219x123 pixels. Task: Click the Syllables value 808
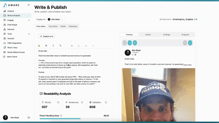[x=92, y=107]
